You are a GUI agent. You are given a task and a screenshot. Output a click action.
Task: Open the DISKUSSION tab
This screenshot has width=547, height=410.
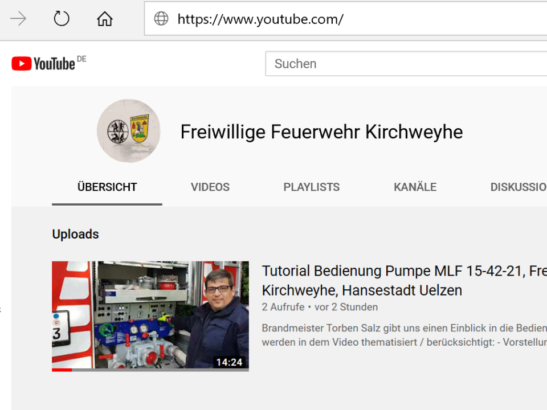tap(519, 187)
